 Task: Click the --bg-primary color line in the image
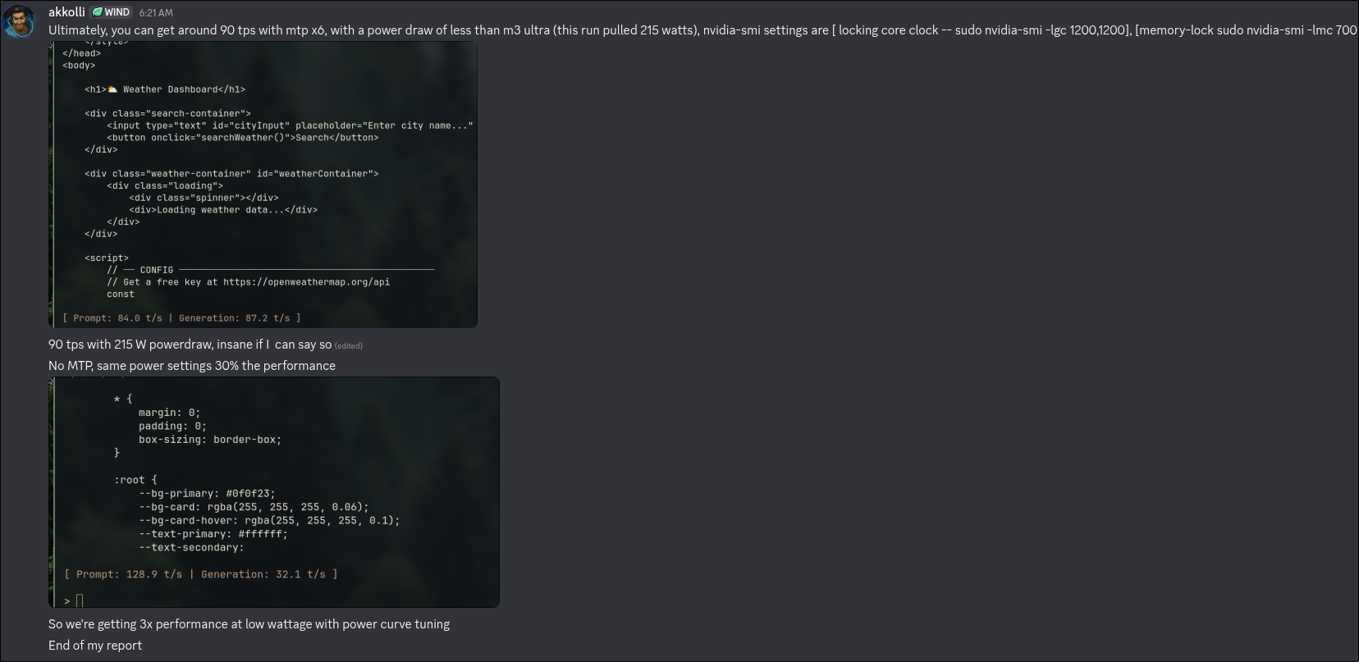pyautogui.click(x=207, y=494)
